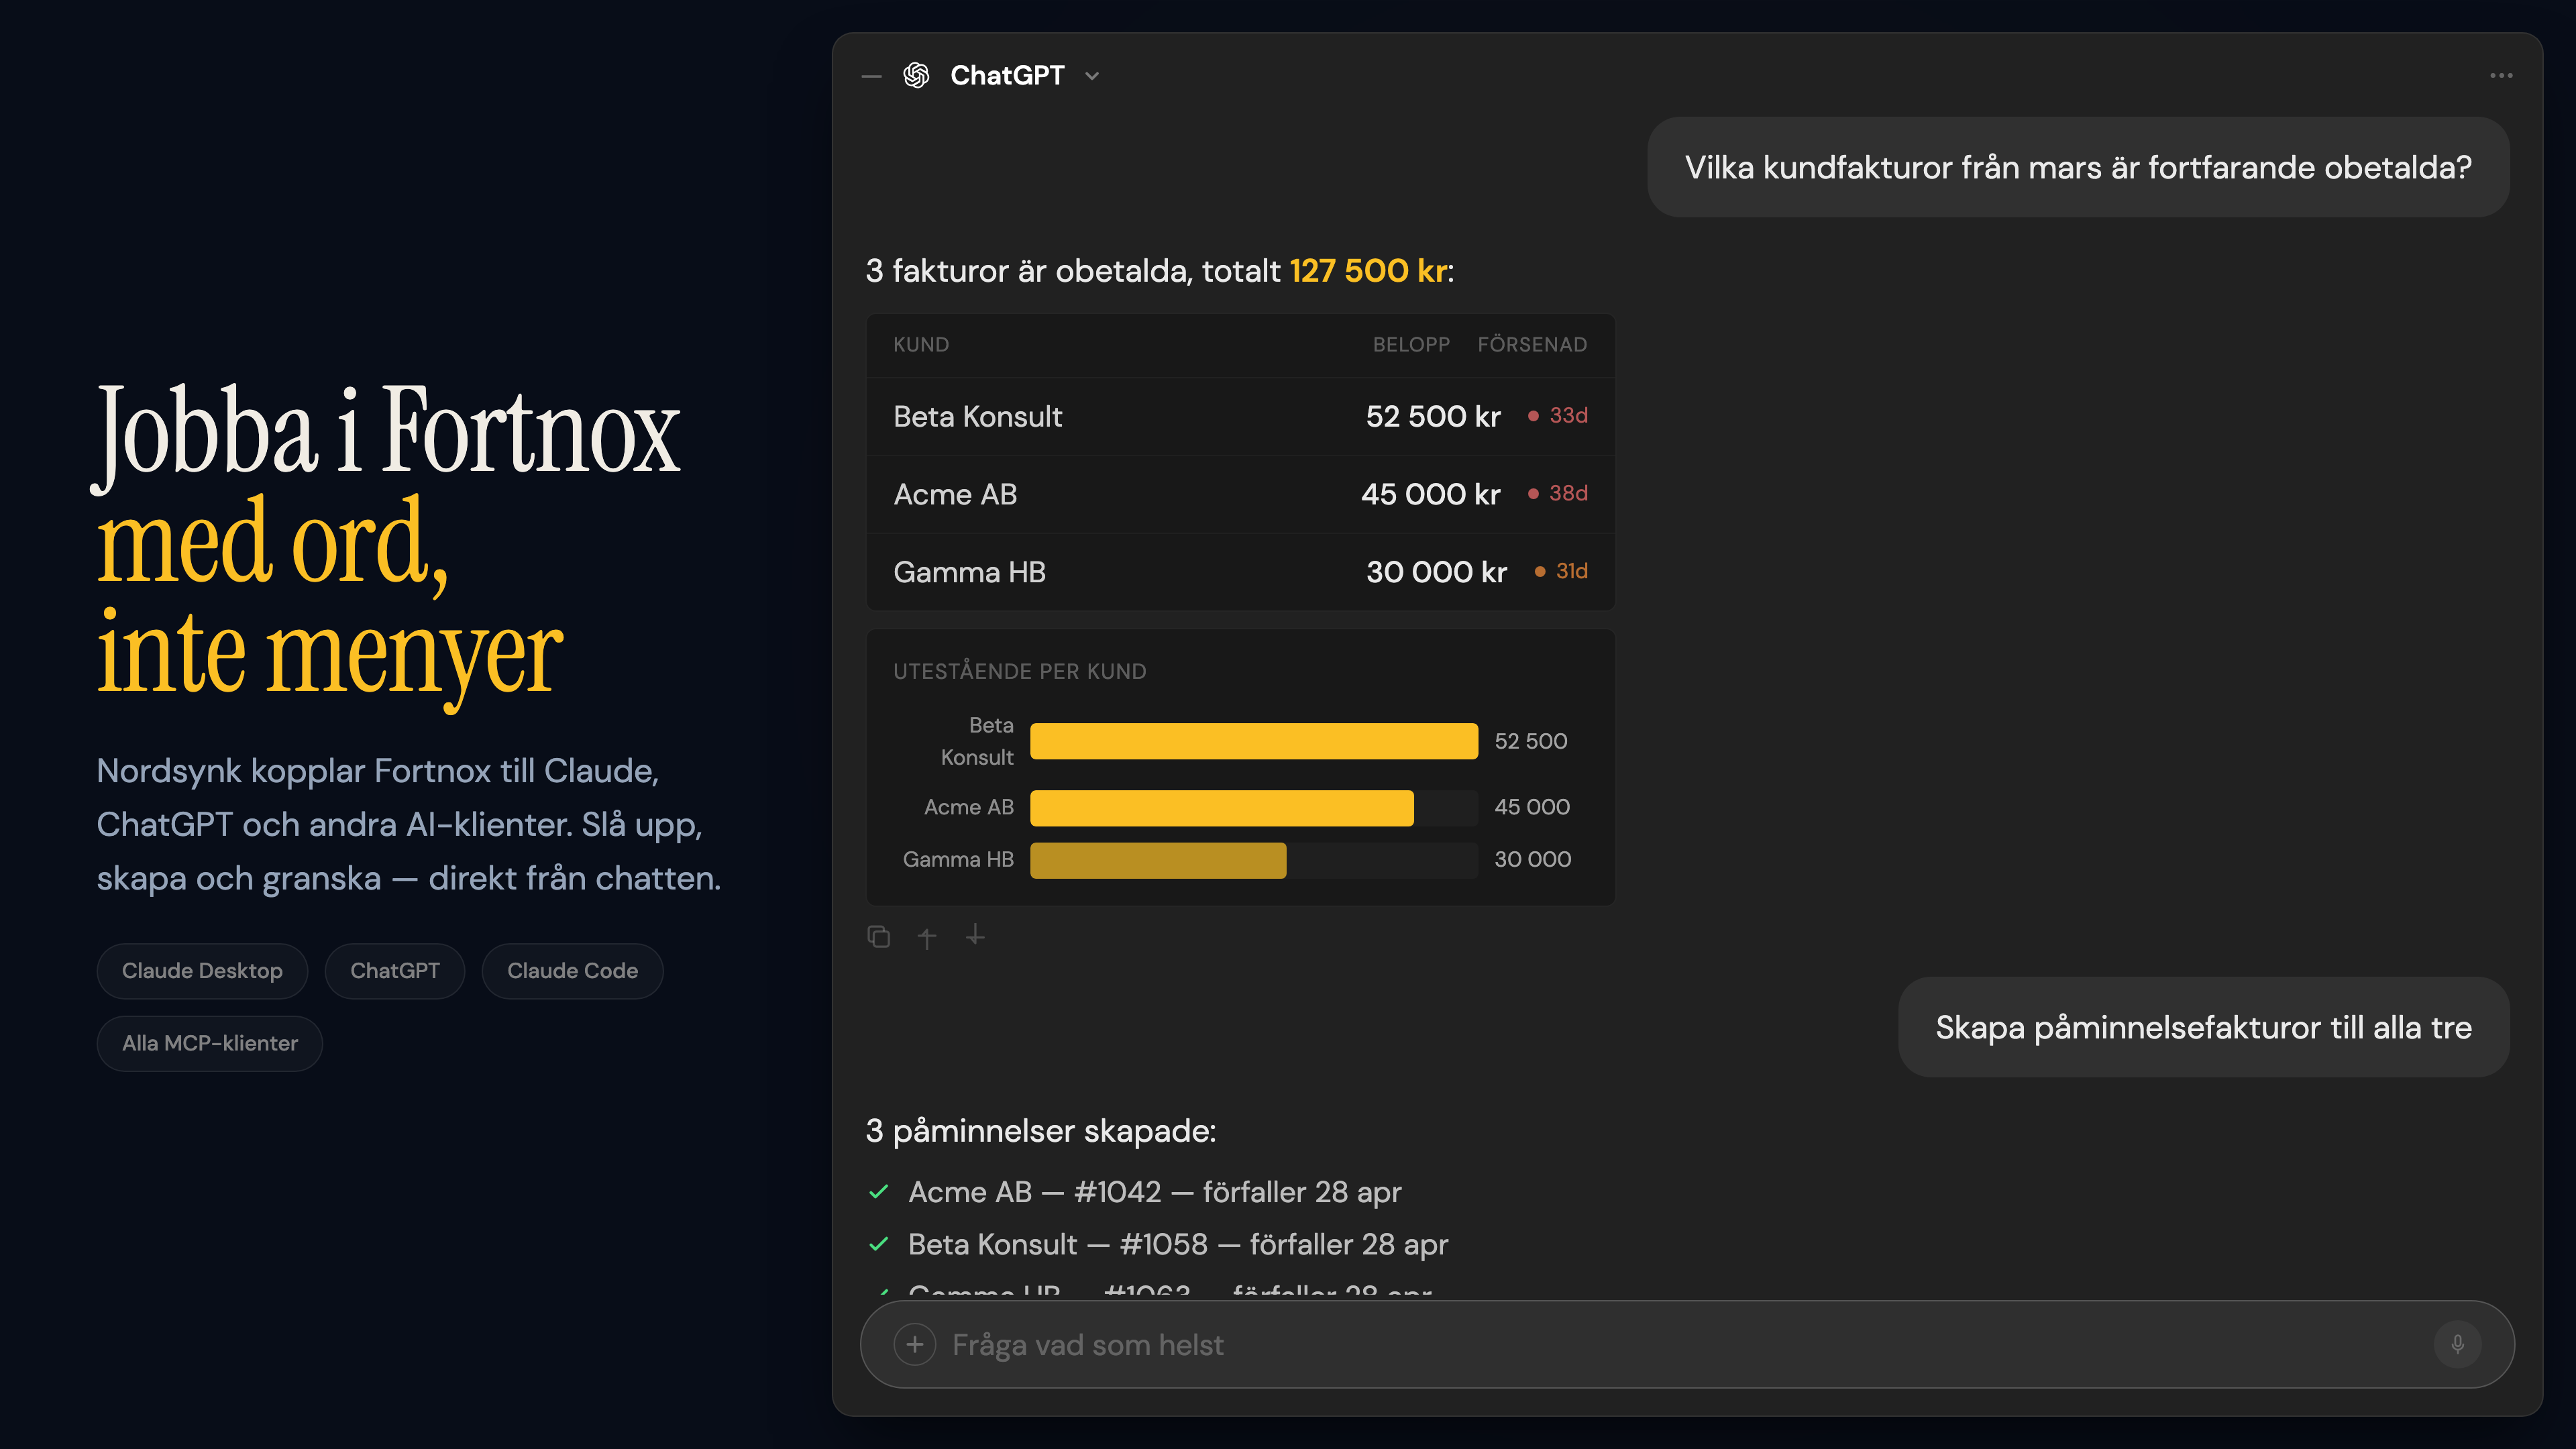Click the 127 500 kr total amount
The width and height of the screenshot is (2576, 1449).
(1368, 271)
